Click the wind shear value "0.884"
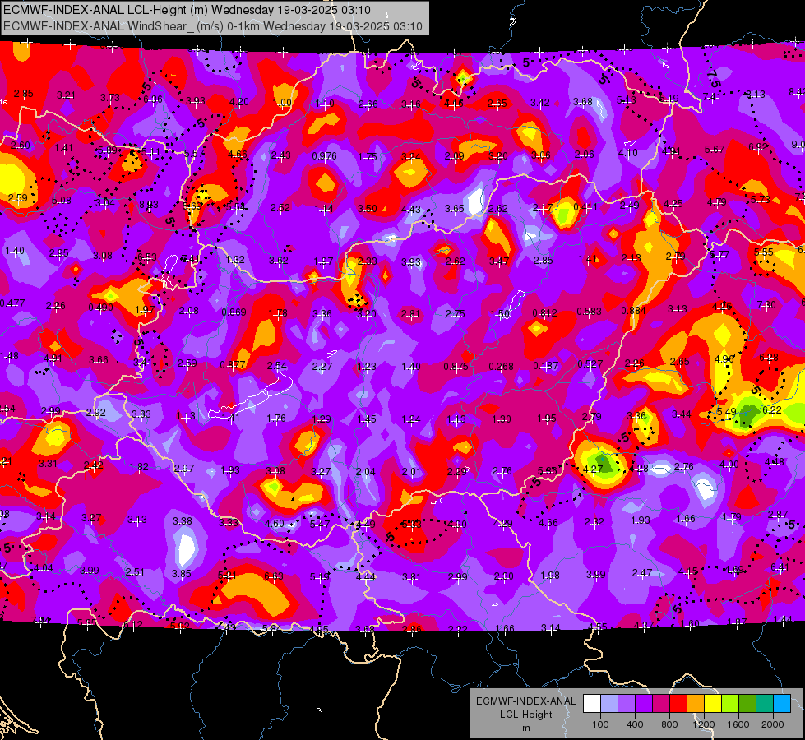 click(633, 310)
